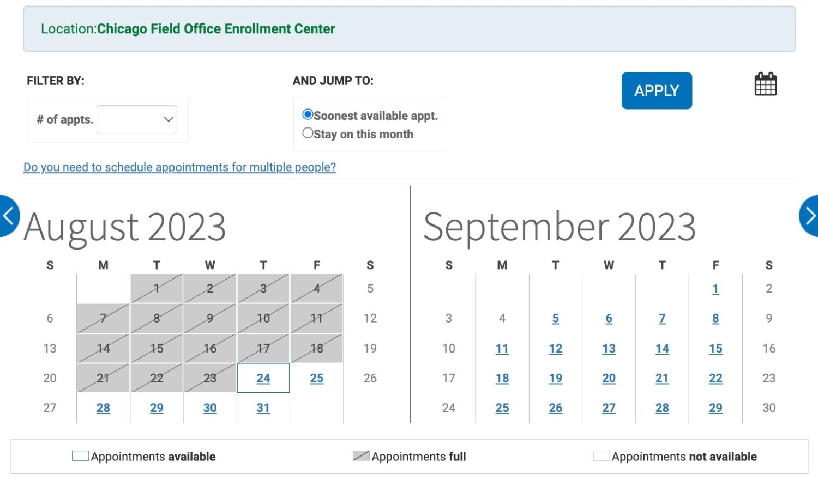818x492 pixels.
Task: Select September 22 on the calendar
Action: point(715,378)
